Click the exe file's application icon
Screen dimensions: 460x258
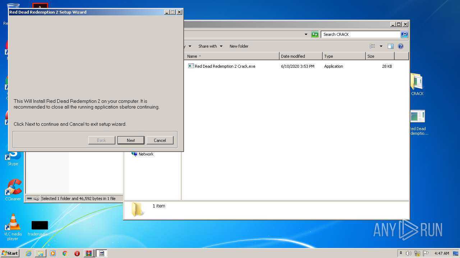point(191,66)
